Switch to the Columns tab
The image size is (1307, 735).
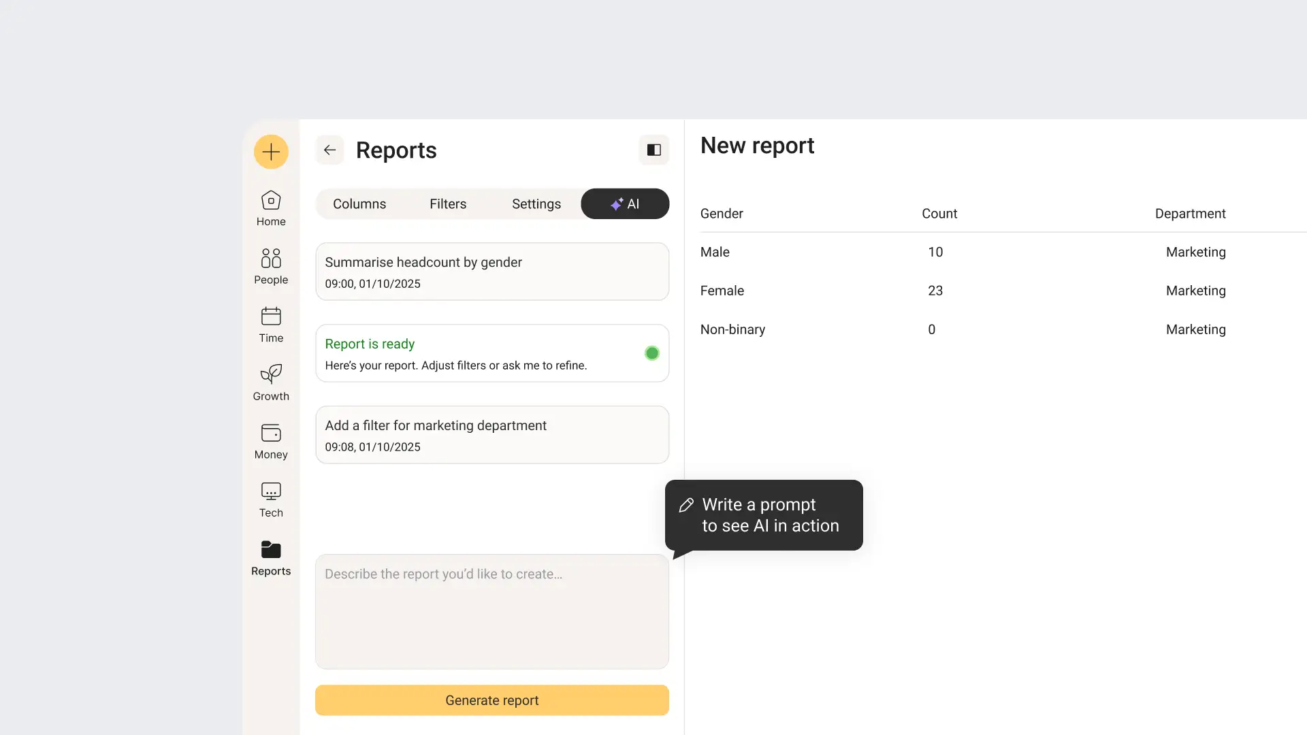(359, 204)
